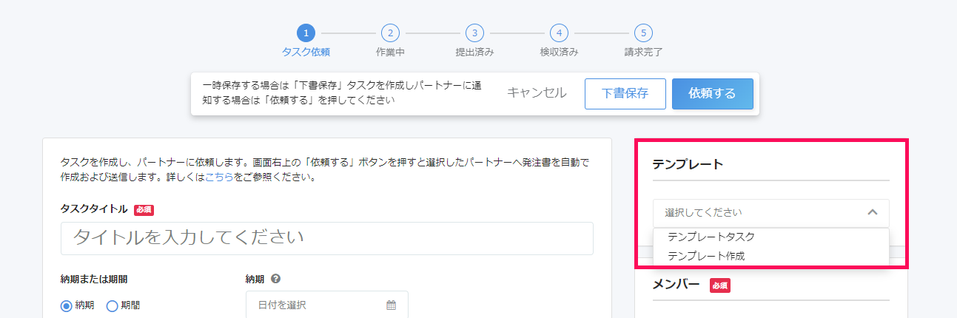Viewport: 957px width, 318px height.
Task: Click the タスク依頼 step label
Action: tap(306, 53)
